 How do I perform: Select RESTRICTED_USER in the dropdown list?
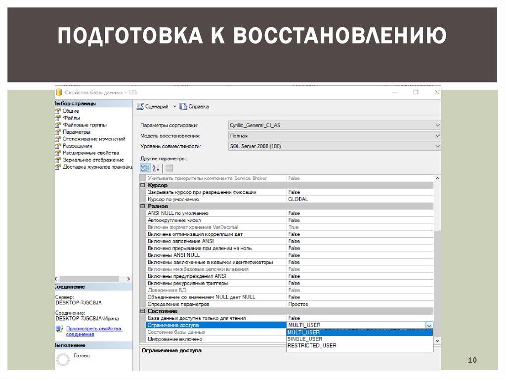coord(311,345)
